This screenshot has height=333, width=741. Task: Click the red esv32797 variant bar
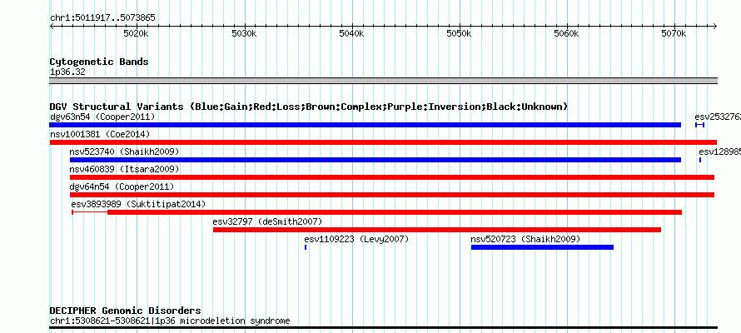[x=437, y=230]
